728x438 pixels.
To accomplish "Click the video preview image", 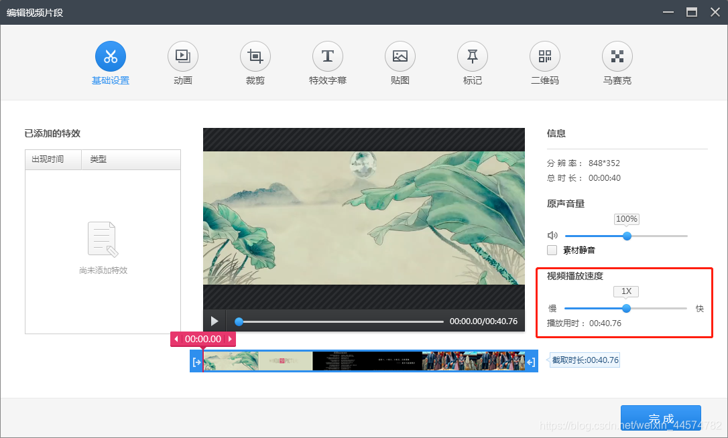I will (364, 218).
